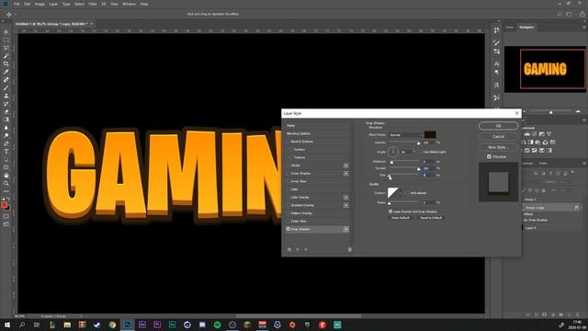Select the Zoom tool
Viewport: 588px width, 331px height.
6,183
